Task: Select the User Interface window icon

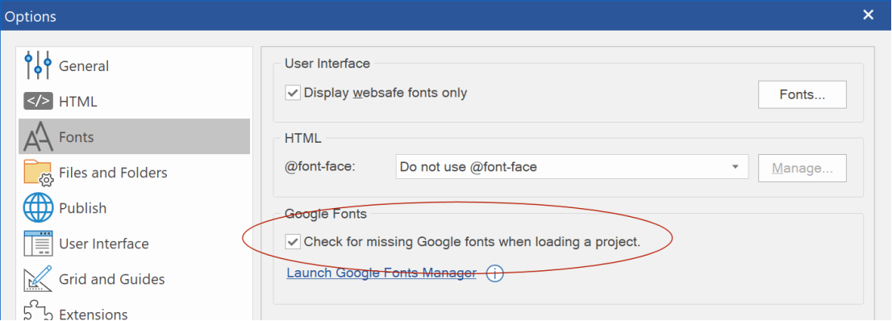Action: 38,244
